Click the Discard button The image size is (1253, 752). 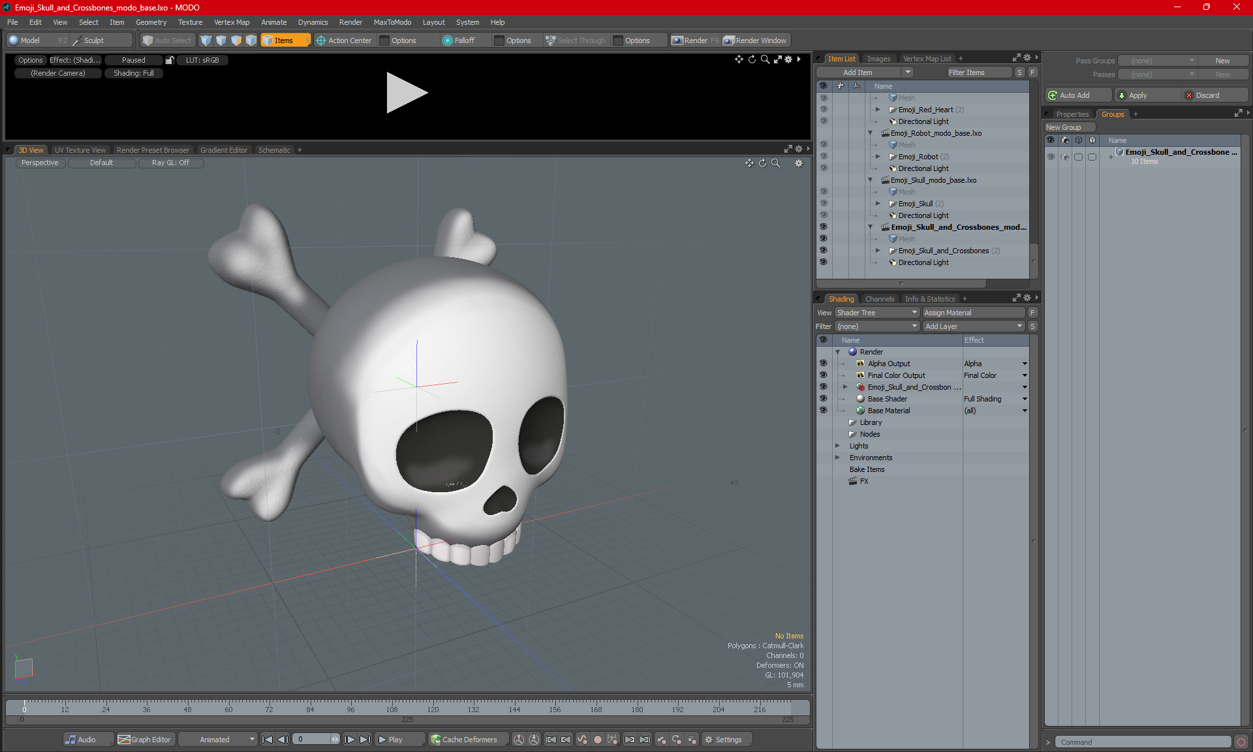click(x=1215, y=95)
